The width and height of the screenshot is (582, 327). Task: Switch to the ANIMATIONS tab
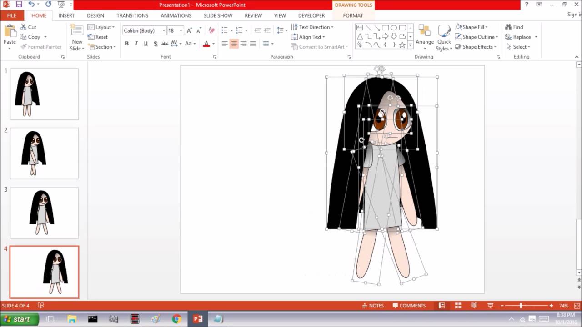click(176, 15)
